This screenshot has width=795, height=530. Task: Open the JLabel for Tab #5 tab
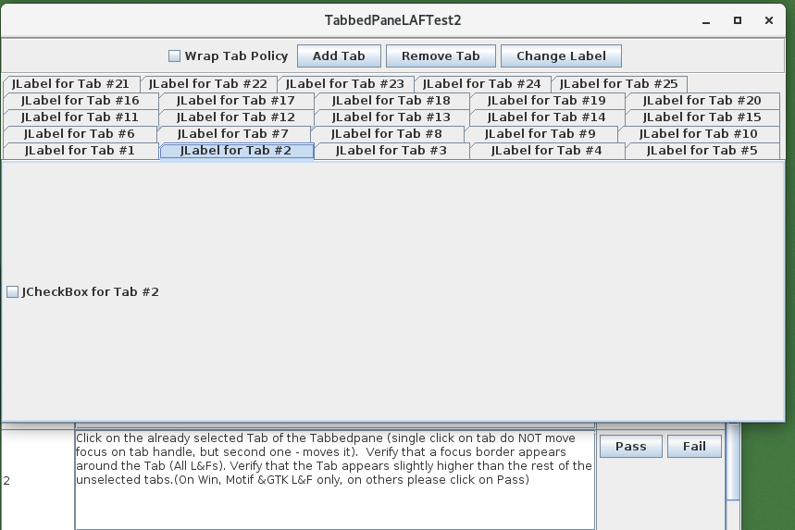pos(702,151)
